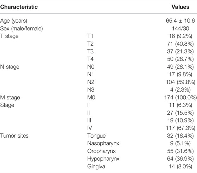Select the N3 subcategory cell

pyautogui.click(x=91, y=90)
